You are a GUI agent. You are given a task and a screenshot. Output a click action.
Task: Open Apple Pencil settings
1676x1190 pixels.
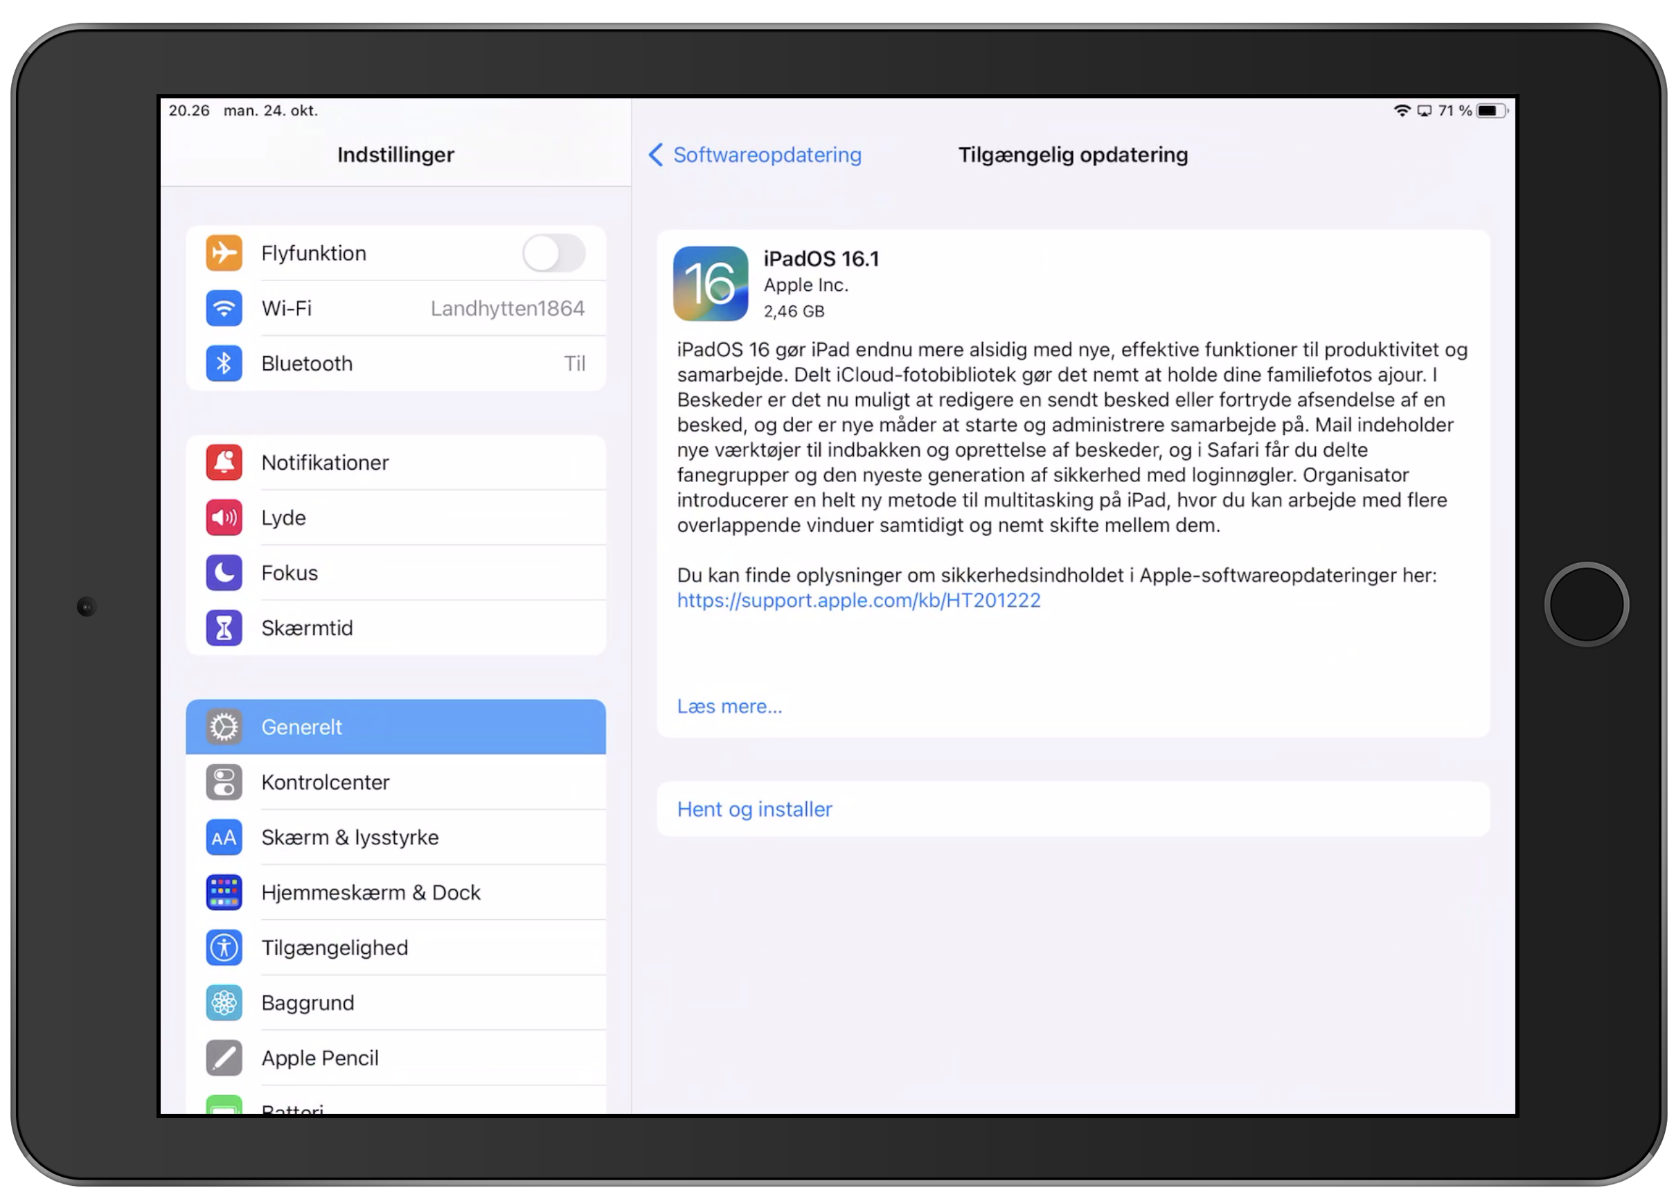(x=395, y=1058)
